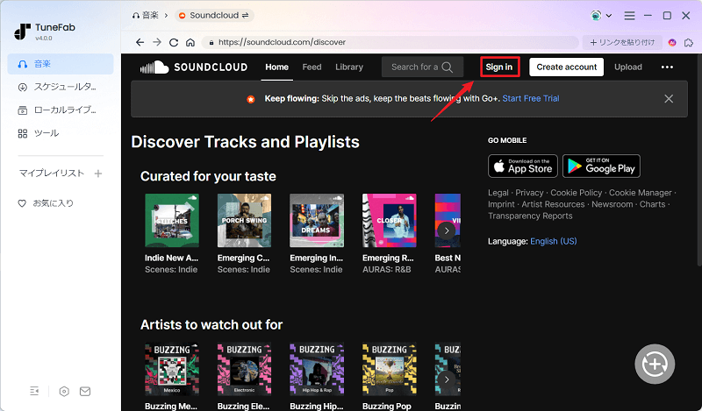Viewport: 702px width, 411px height.
Task: Dismiss the Keep flowing banner
Action: pos(669,99)
